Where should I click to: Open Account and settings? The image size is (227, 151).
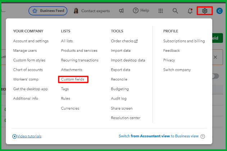[31, 41]
